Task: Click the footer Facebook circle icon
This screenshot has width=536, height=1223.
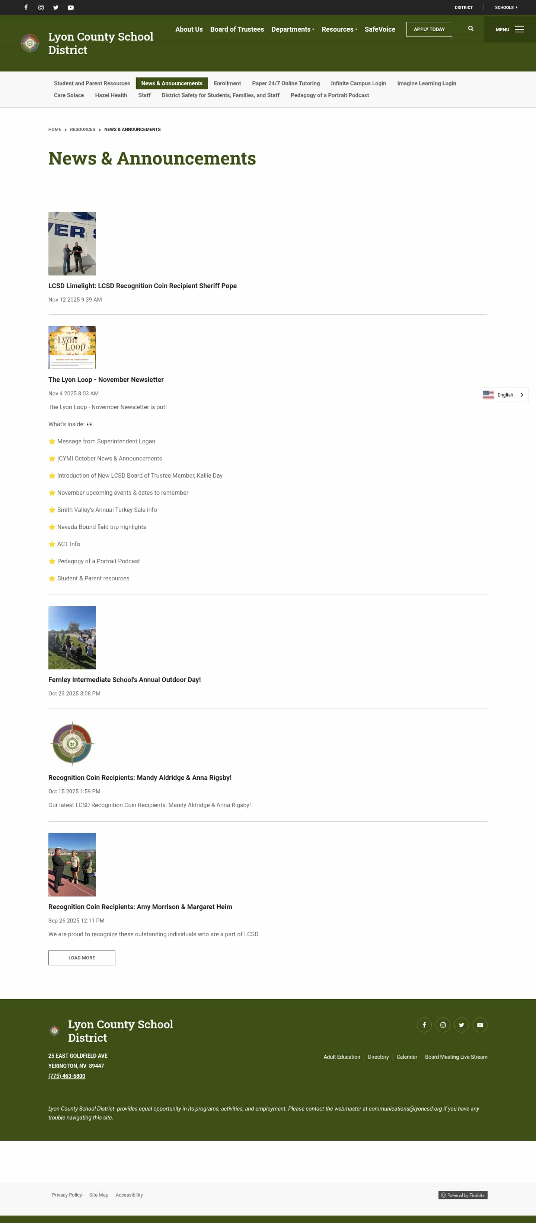Action: point(424,1025)
